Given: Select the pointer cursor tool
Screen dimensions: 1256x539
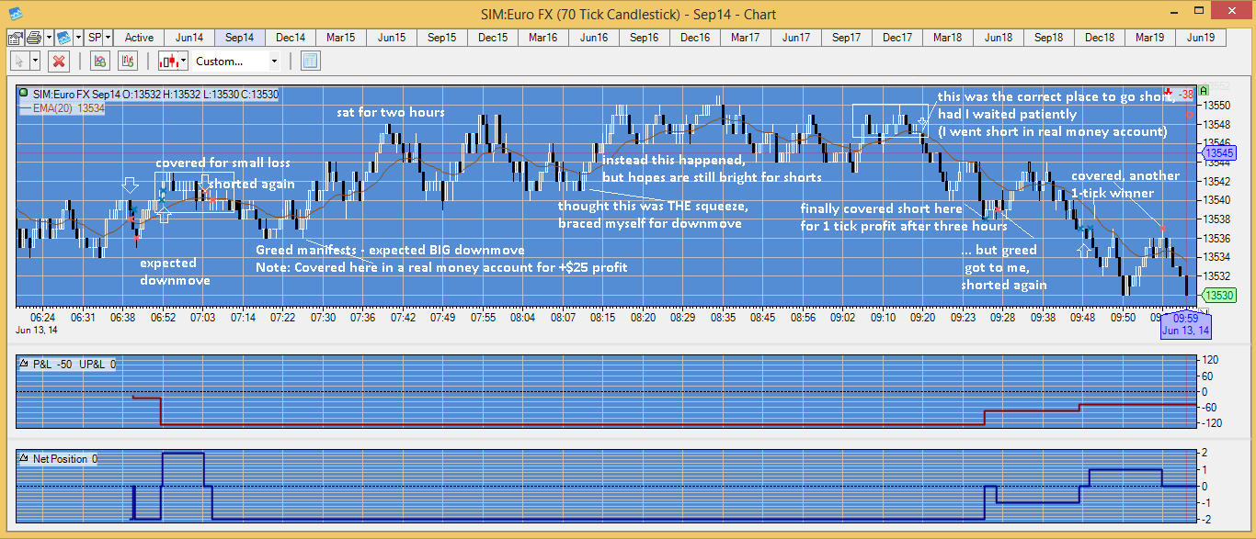Looking at the screenshot, I should (x=18, y=62).
